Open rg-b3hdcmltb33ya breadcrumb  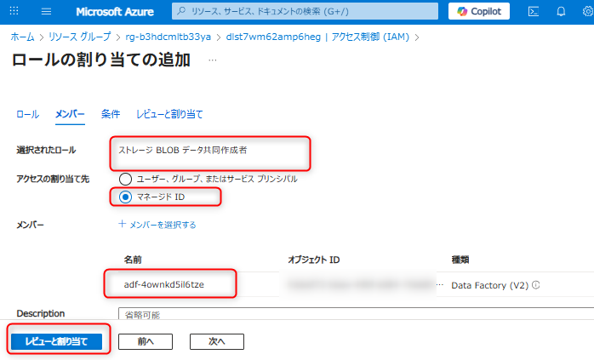click(x=168, y=37)
